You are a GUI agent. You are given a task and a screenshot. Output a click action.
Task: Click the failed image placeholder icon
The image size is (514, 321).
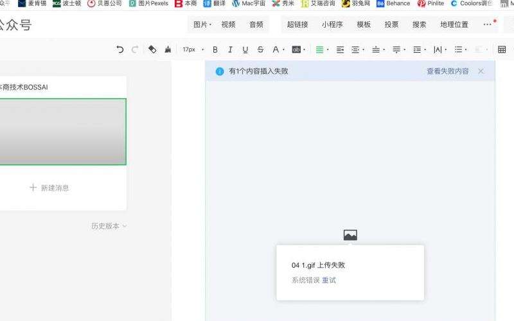coord(350,236)
